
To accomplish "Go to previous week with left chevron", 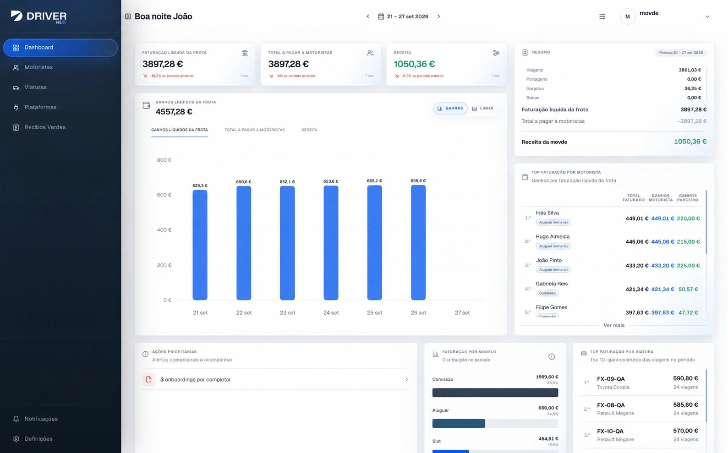I will (x=367, y=16).
